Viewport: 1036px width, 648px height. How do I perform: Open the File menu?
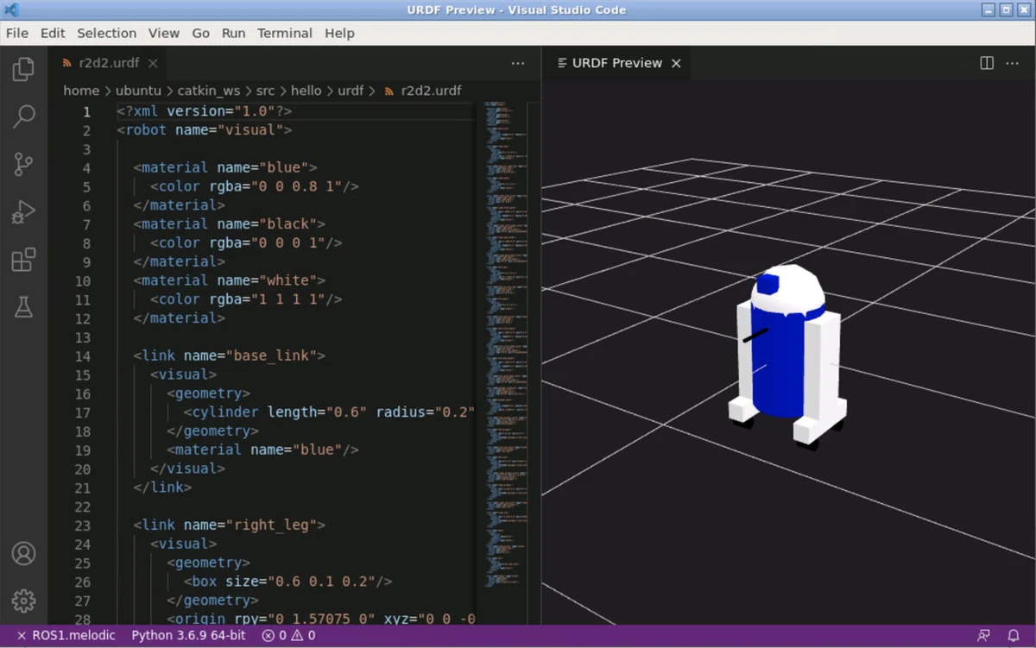(x=17, y=33)
